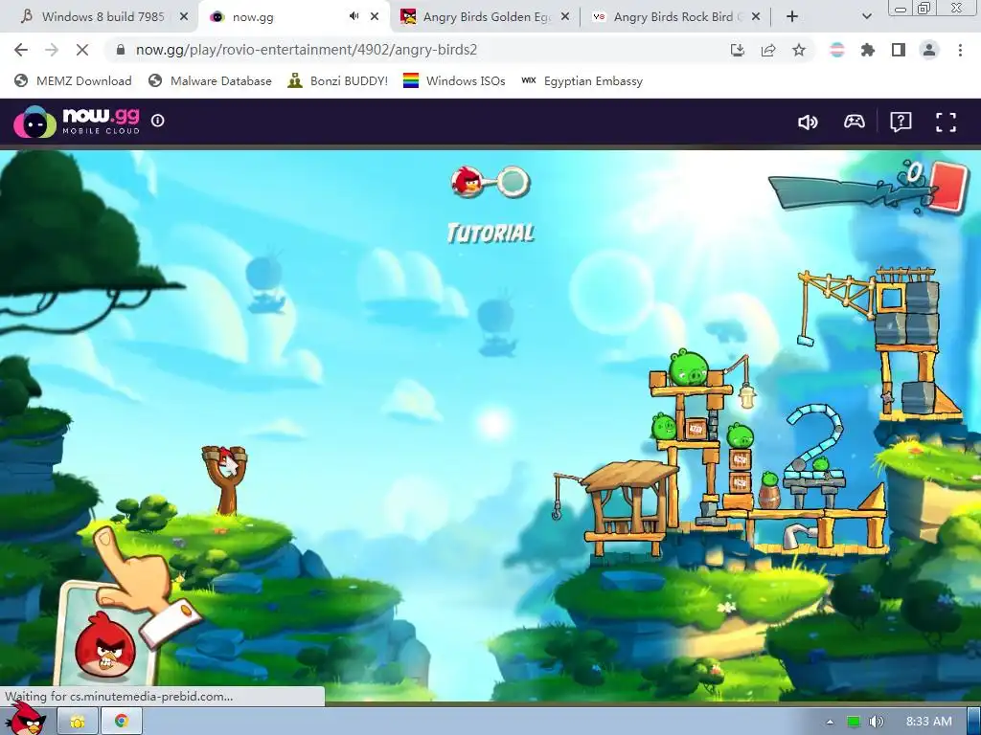Click the Show desktop strip

974,722
